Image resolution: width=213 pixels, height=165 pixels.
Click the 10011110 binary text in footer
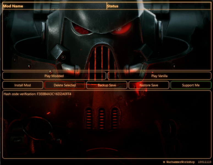click(204, 162)
